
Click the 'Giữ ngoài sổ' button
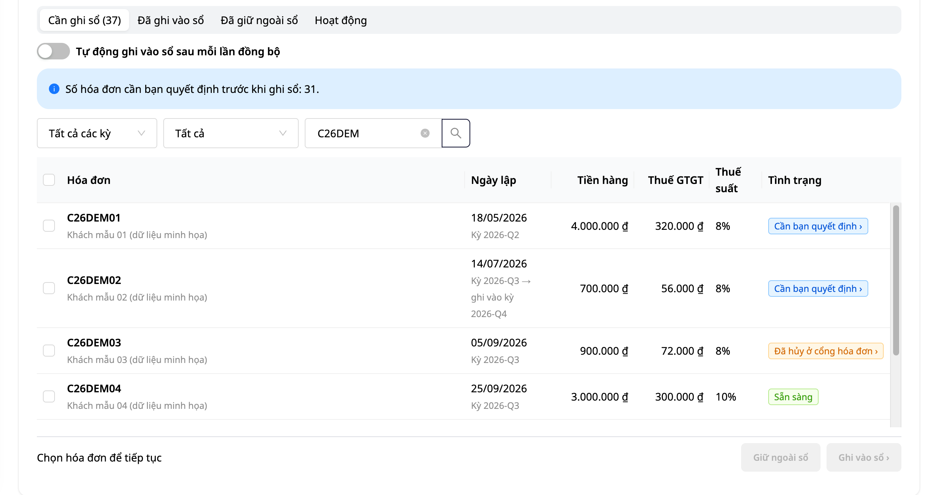781,457
